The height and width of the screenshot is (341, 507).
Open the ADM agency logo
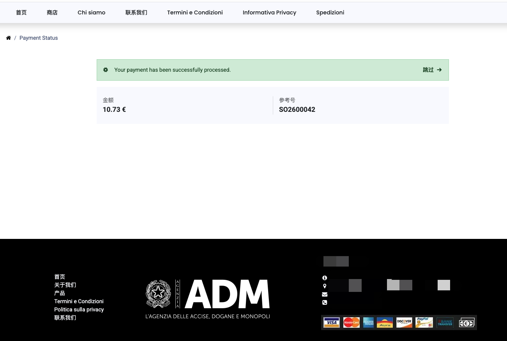(208, 299)
